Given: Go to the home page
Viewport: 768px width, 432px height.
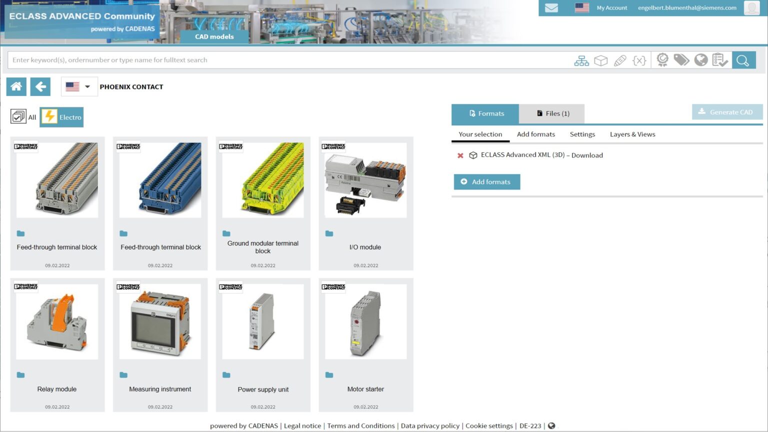Looking at the screenshot, I should (16, 86).
